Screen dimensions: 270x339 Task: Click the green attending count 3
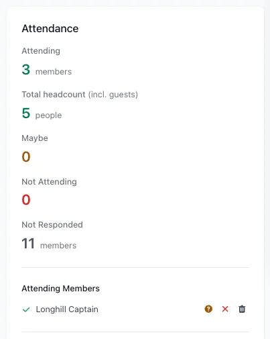(x=26, y=70)
